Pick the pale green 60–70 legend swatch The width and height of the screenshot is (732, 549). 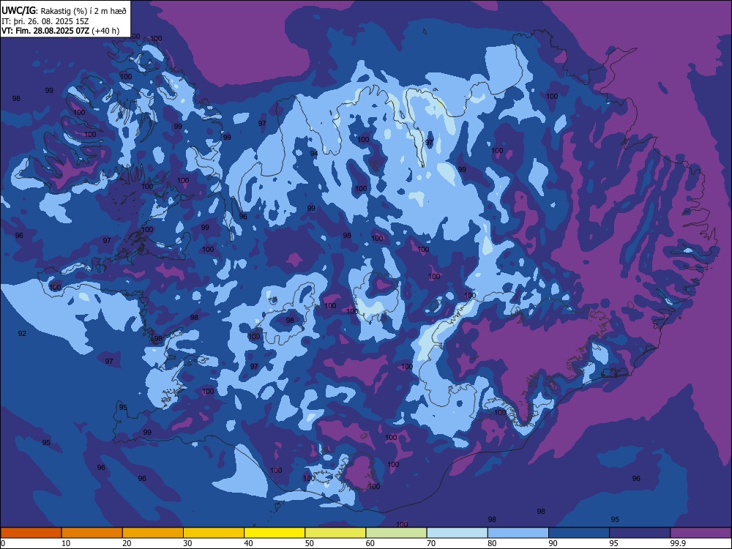pyautogui.click(x=396, y=533)
